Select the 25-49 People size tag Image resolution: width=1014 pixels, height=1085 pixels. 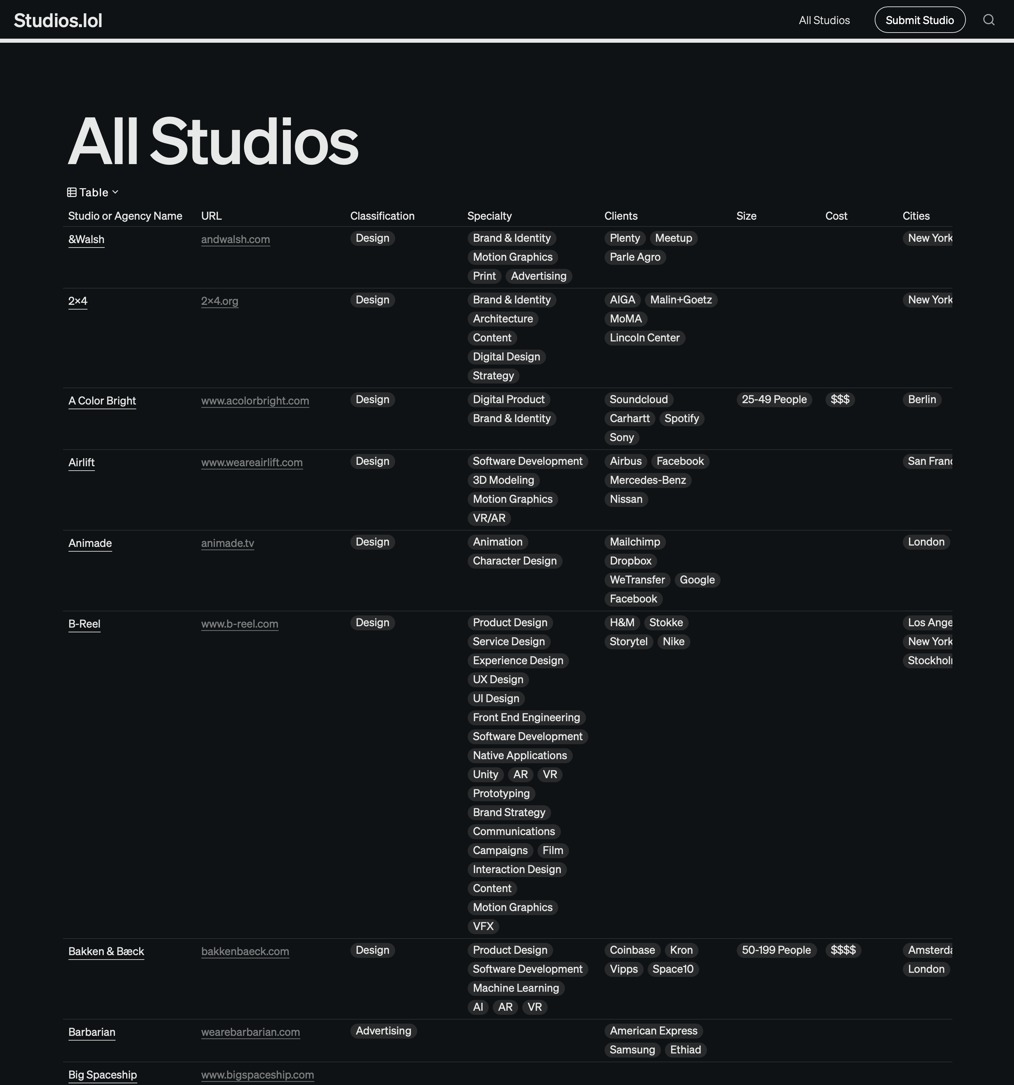(x=774, y=399)
